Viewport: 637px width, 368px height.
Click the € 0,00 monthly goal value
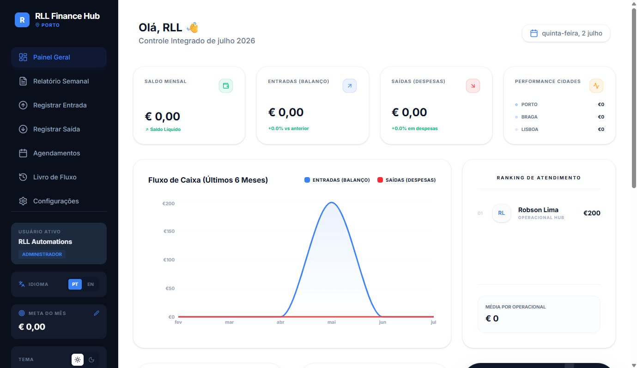click(x=32, y=327)
